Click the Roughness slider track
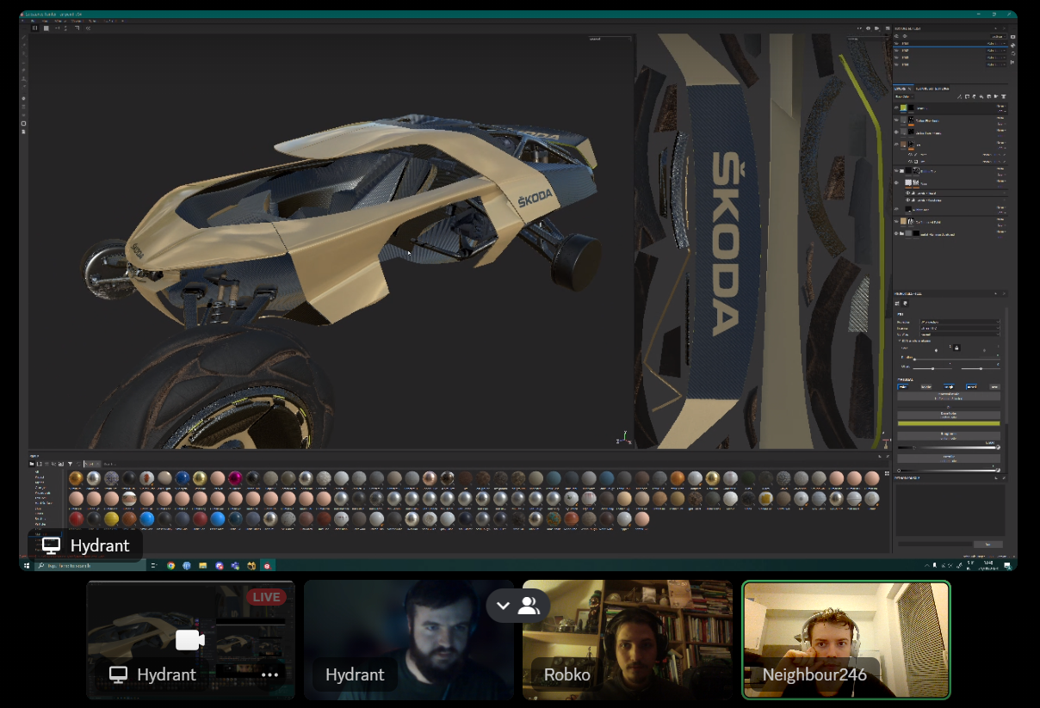This screenshot has width=1040, height=708. (x=949, y=447)
